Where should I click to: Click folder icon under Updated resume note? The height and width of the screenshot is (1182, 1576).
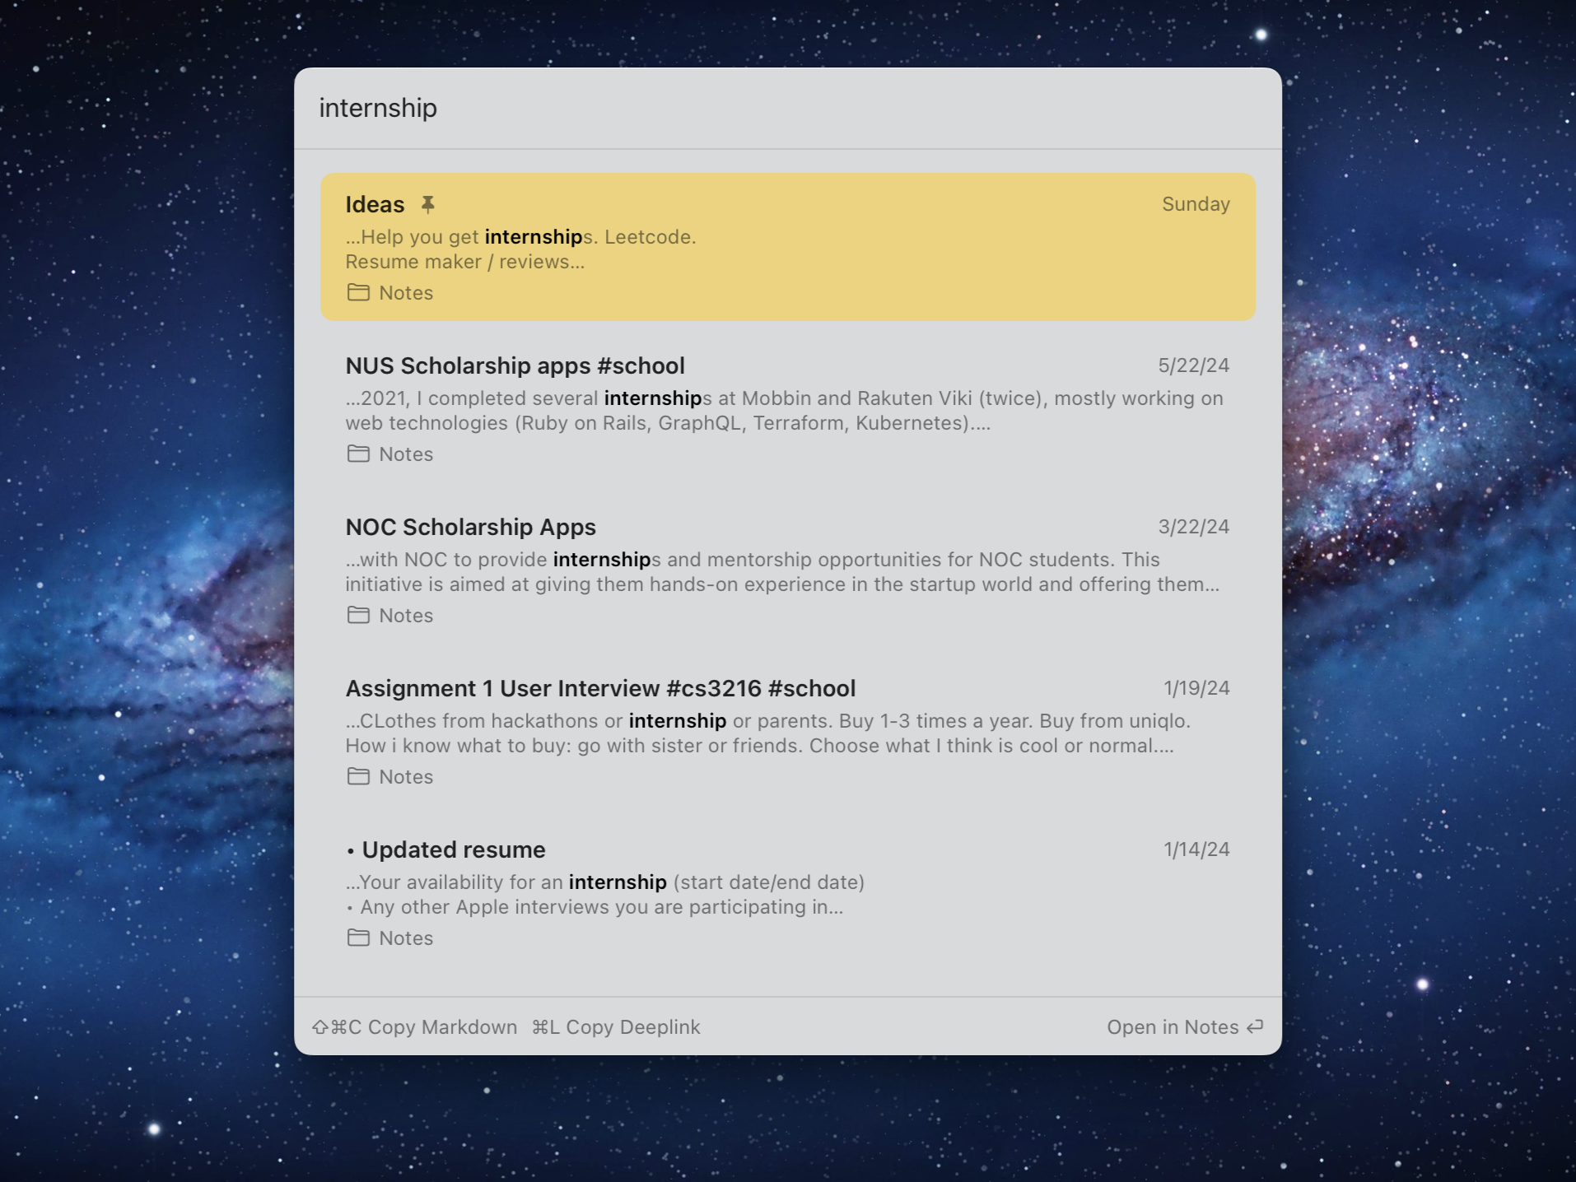coord(358,938)
